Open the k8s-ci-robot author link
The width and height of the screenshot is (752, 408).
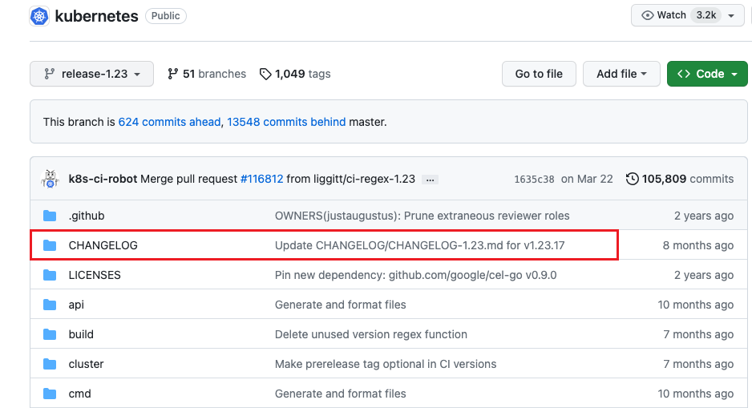(103, 179)
